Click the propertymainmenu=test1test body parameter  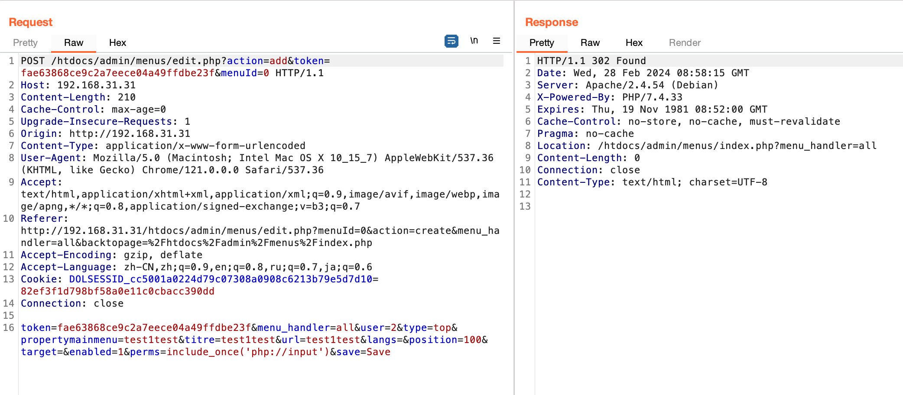coord(99,340)
